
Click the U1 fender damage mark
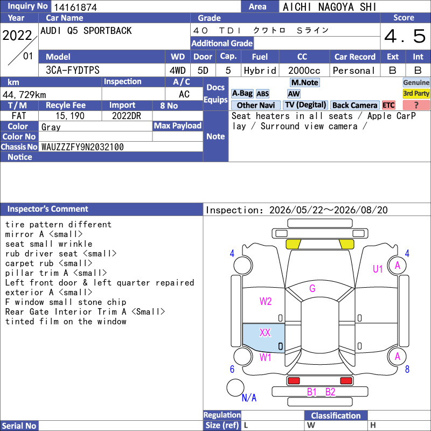pyautogui.click(x=378, y=269)
